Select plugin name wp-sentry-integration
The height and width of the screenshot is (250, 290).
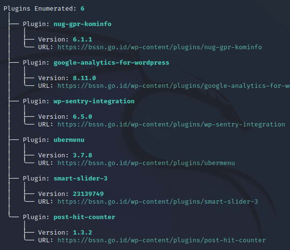coord(94,101)
